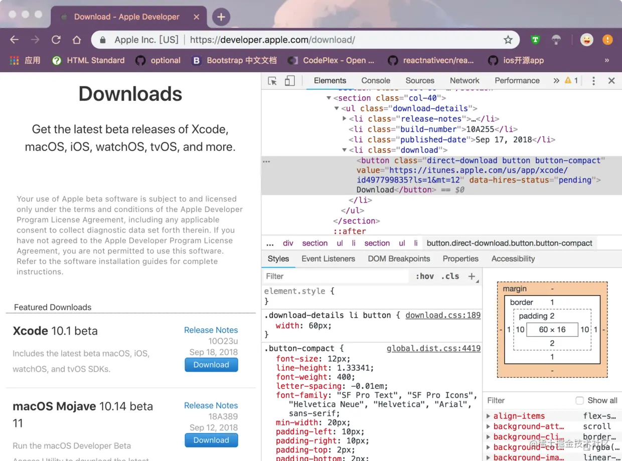This screenshot has height=461, width=622.
Task: Click the green T extension icon
Action: tap(536, 40)
